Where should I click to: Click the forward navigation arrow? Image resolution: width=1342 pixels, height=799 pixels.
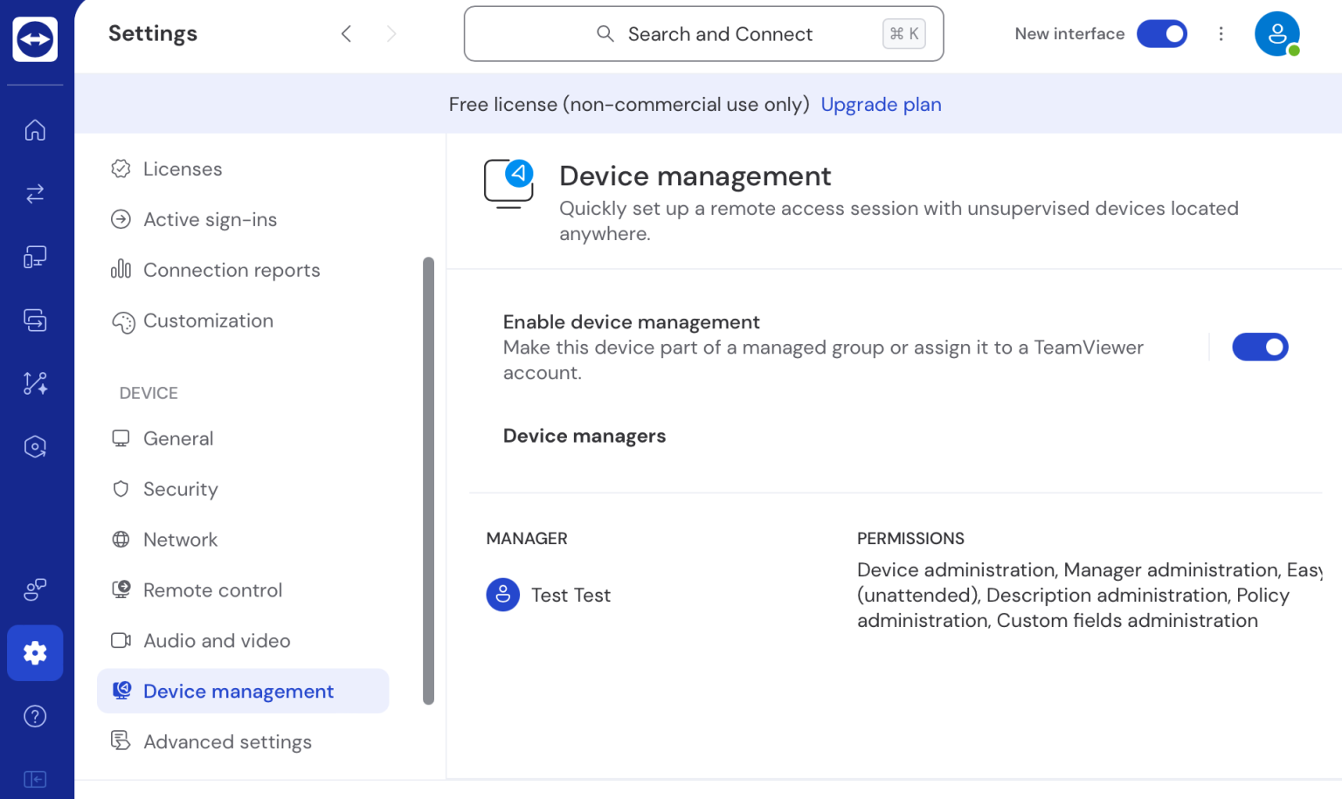pyautogui.click(x=391, y=33)
